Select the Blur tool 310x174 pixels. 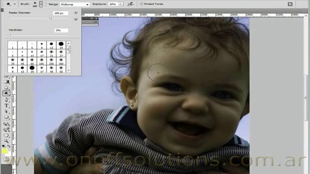(6, 87)
